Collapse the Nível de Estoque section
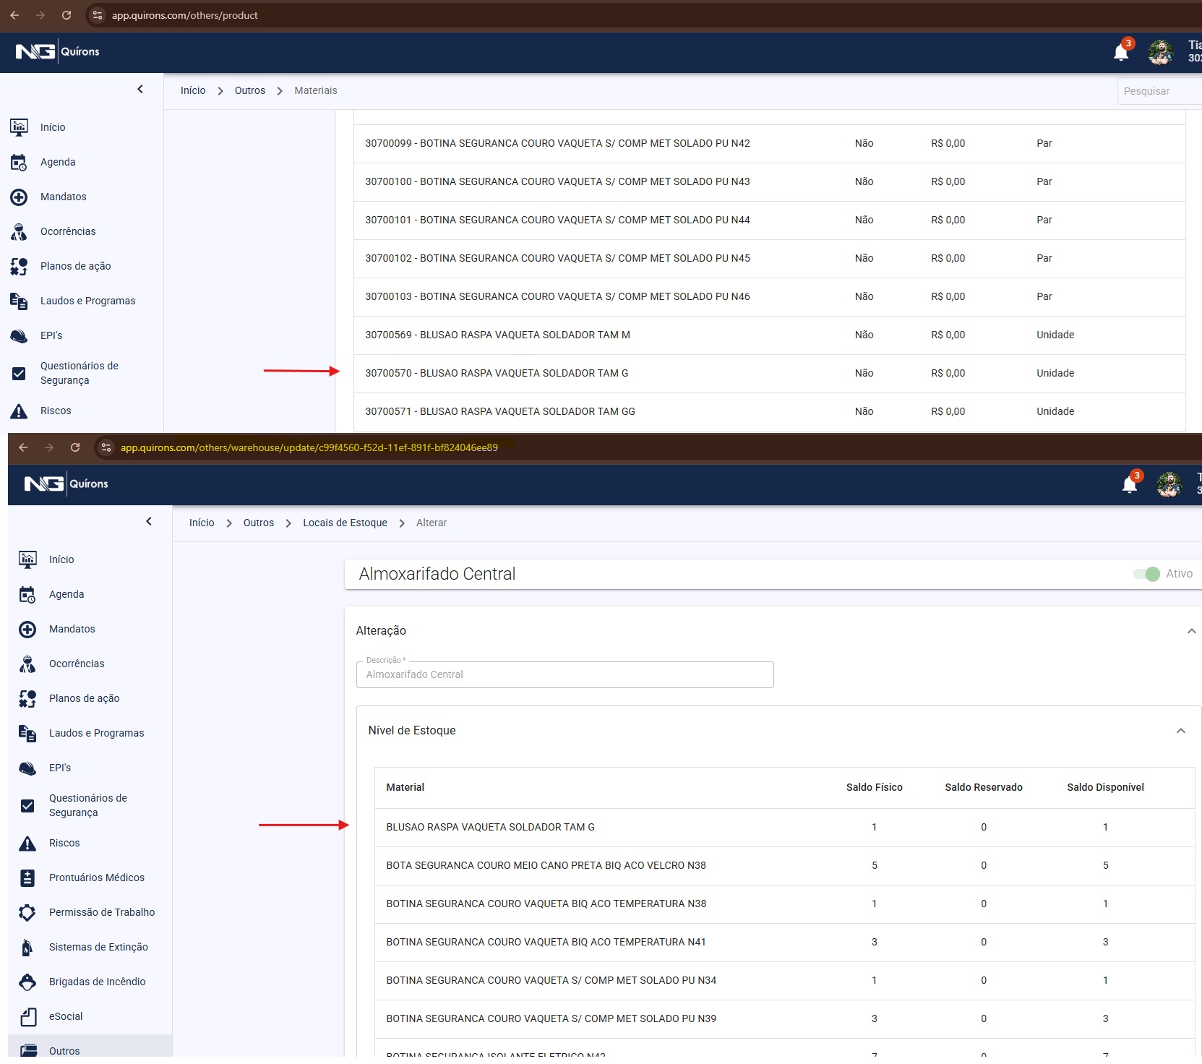 [x=1180, y=731]
